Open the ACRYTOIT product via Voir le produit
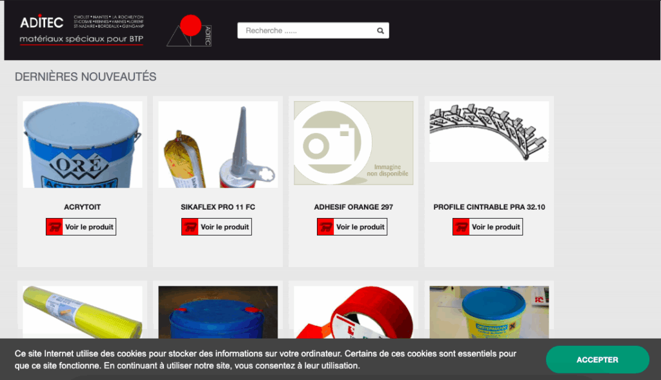Screen dimensions: 661x380 click(89, 227)
